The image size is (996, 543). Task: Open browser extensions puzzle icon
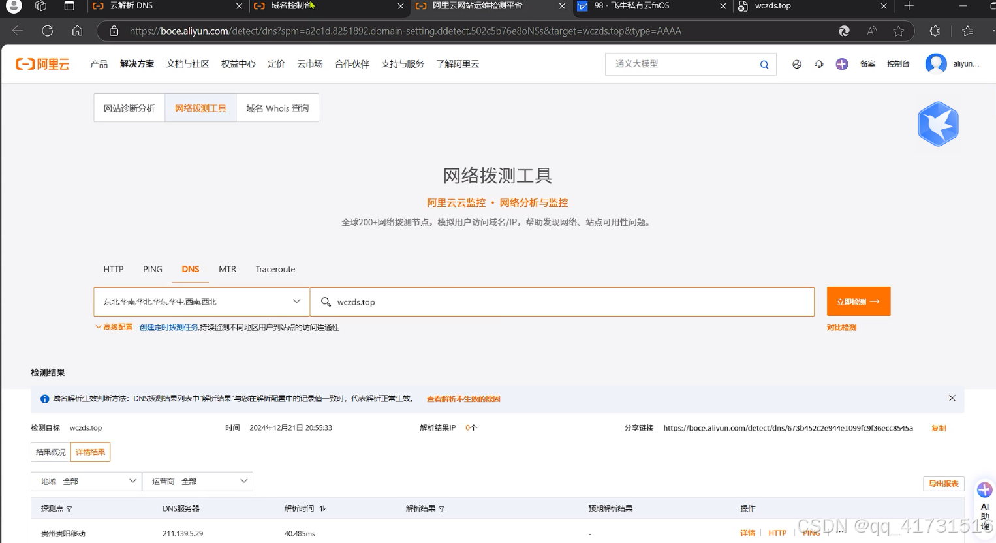[x=935, y=31]
